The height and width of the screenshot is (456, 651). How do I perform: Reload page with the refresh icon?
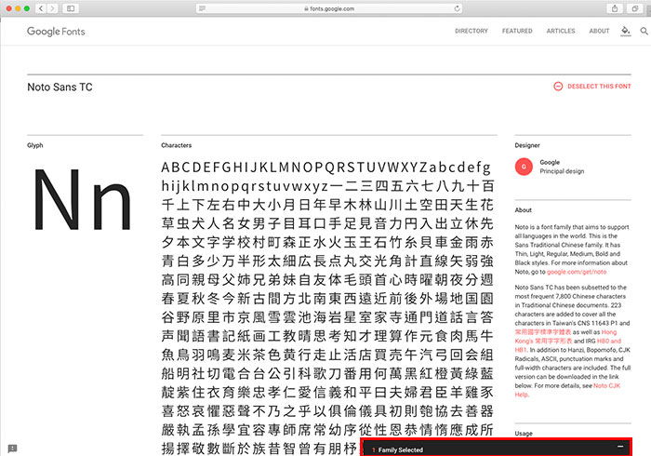pos(458,8)
